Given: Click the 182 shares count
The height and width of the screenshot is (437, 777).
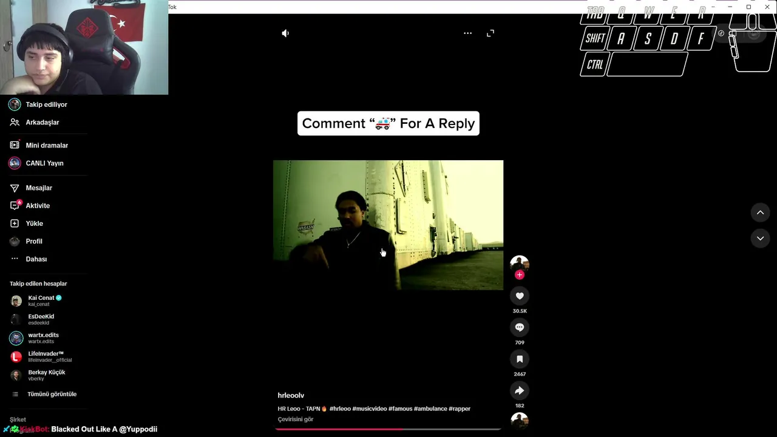Looking at the screenshot, I should click(520, 406).
